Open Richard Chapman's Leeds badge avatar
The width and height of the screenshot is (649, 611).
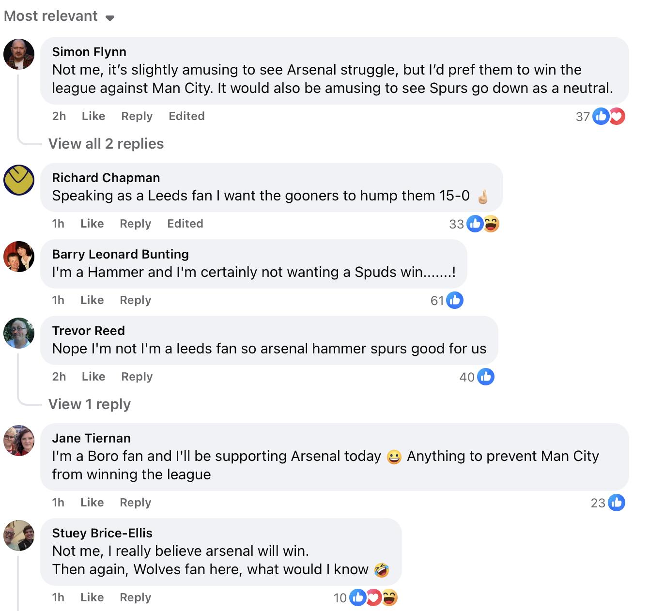pos(19,180)
